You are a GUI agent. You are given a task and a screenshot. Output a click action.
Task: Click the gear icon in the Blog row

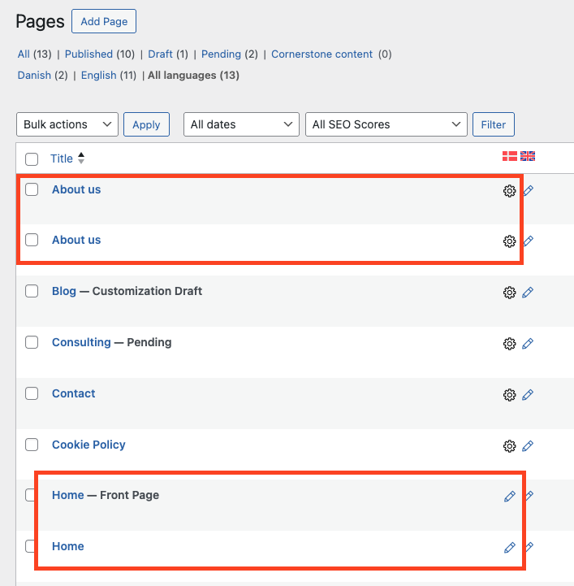510,293
